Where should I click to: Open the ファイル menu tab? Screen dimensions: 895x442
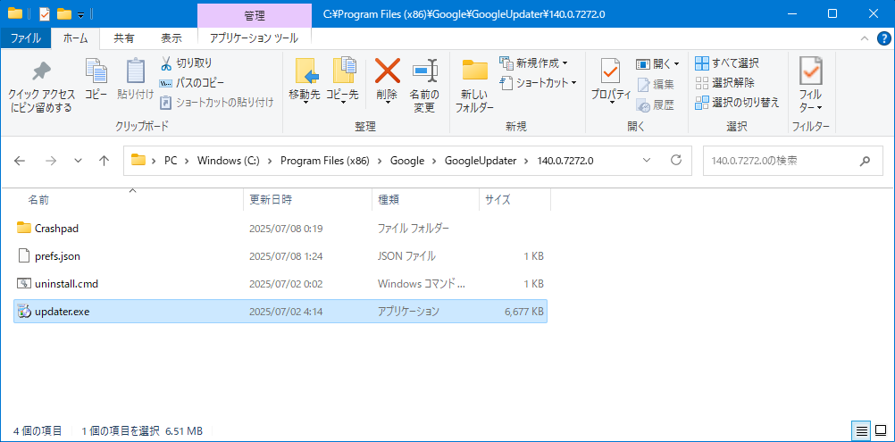coord(26,38)
